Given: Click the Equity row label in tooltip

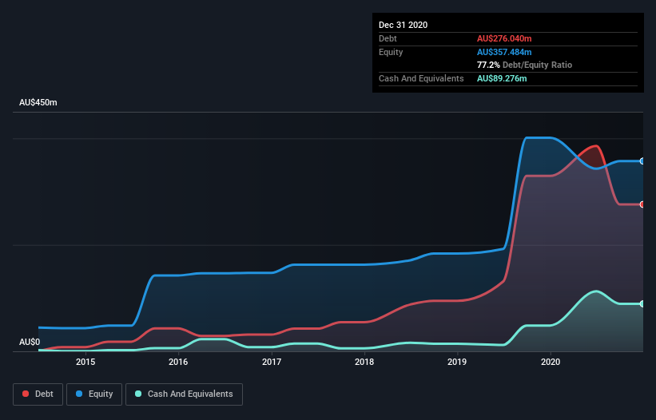Looking at the screenshot, I should click(391, 52).
